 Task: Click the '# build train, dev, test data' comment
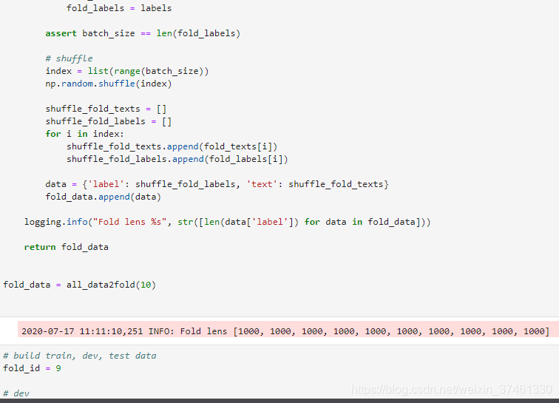click(x=80, y=356)
